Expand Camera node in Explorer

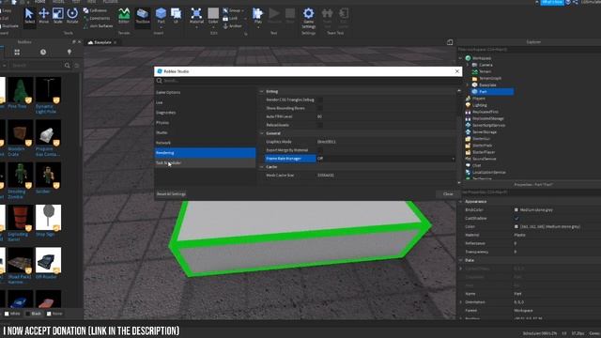click(x=468, y=65)
